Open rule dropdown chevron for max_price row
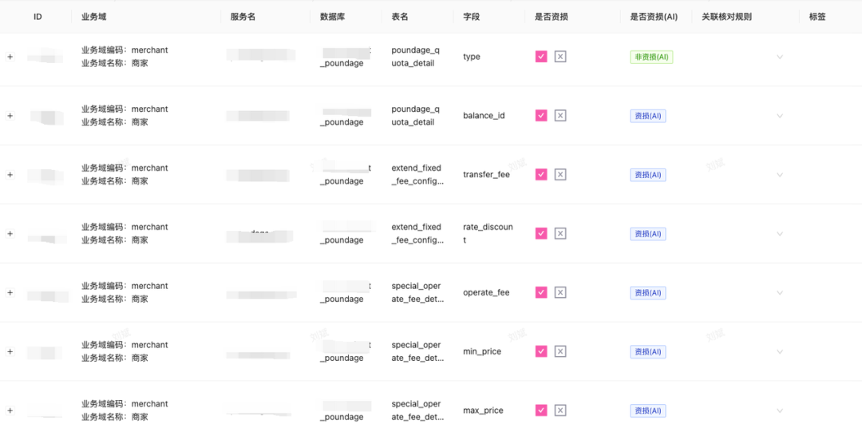The width and height of the screenshot is (862, 436). [x=780, y=410]
